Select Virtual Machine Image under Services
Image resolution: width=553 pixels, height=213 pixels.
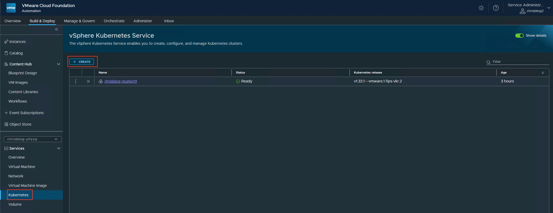[27, 186]
